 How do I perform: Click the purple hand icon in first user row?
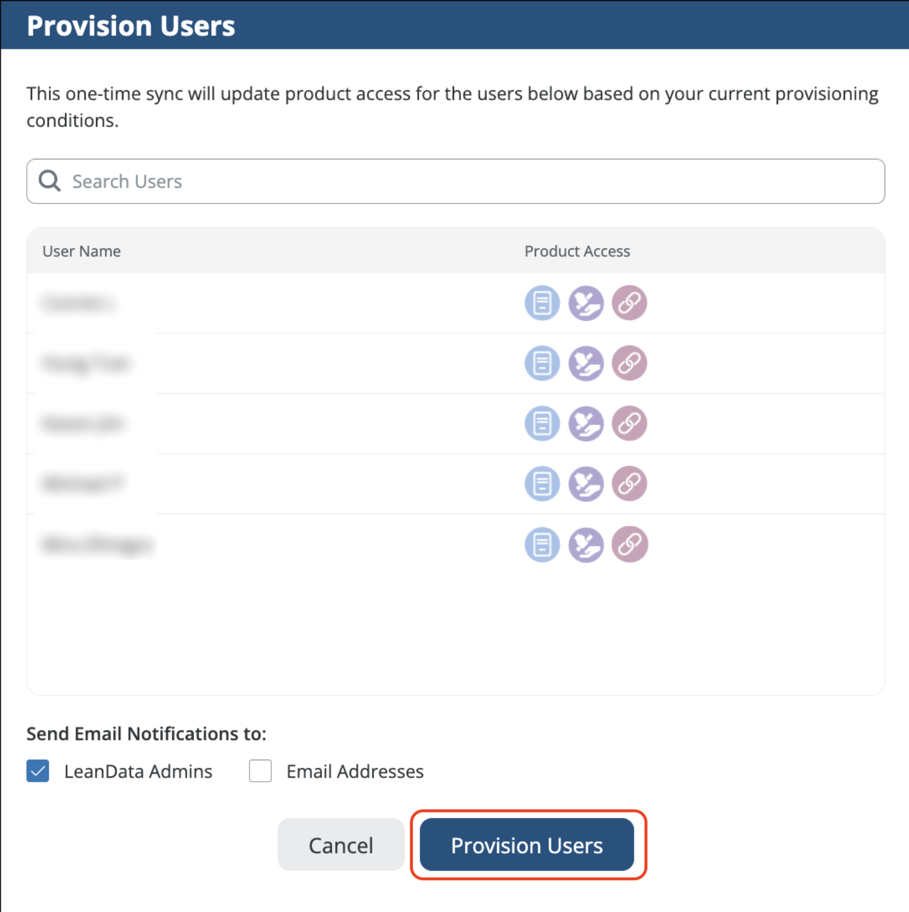point(585,303)
